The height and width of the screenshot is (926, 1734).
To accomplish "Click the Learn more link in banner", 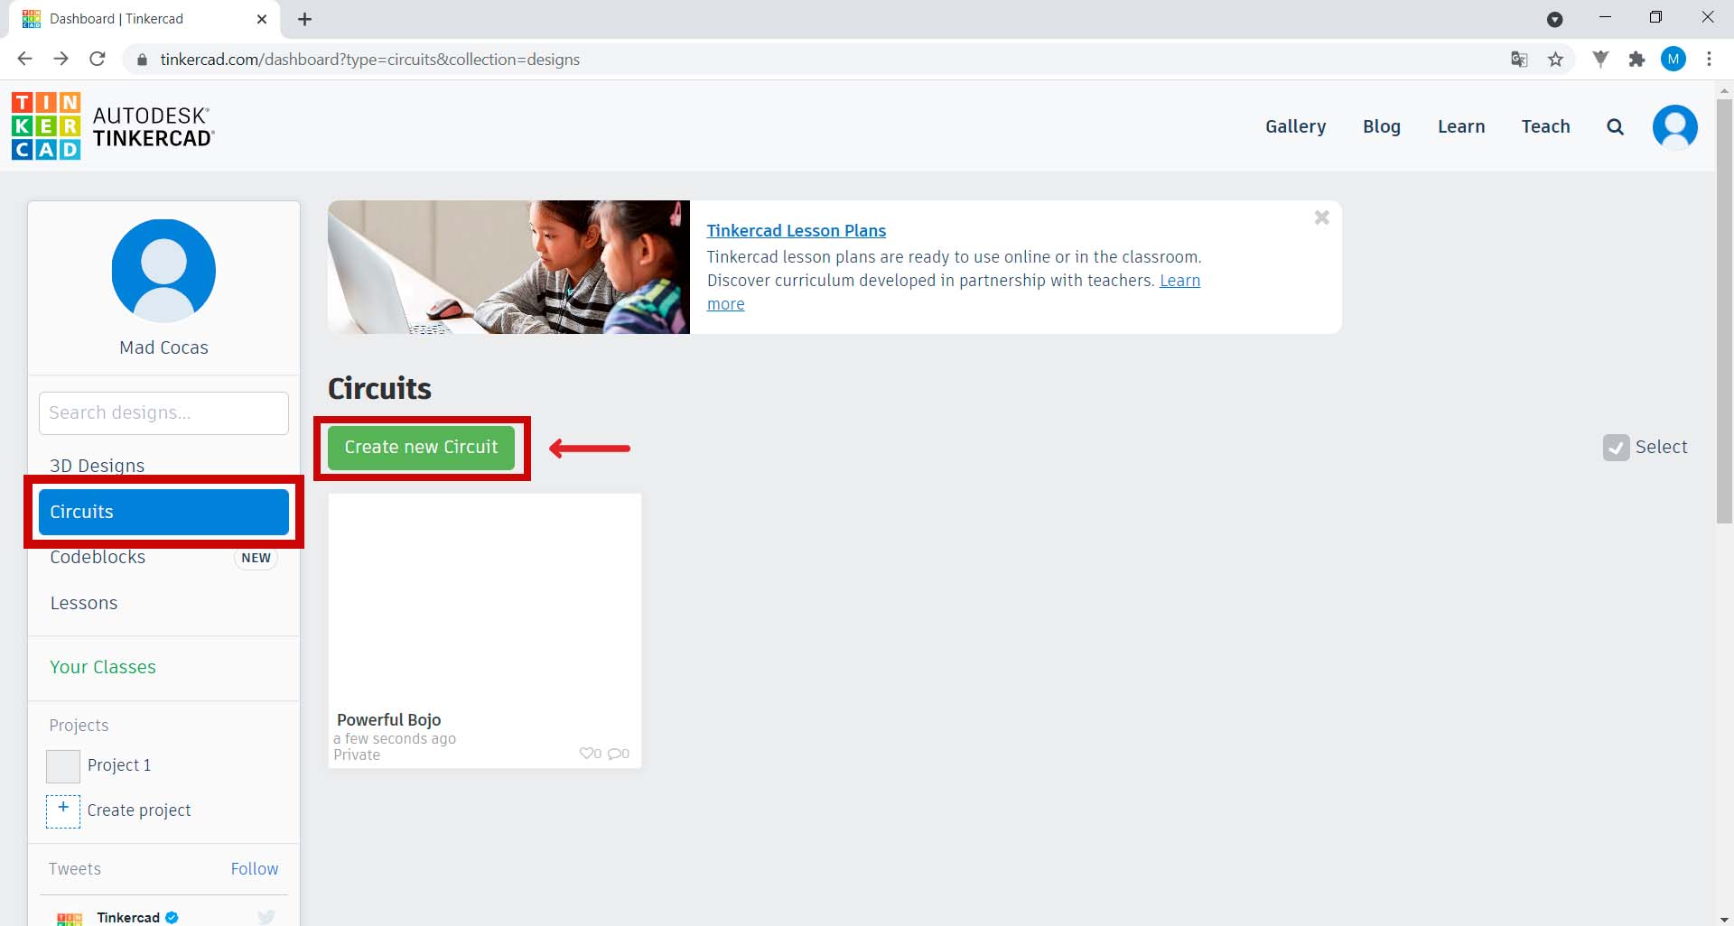I will [1179, 281].
